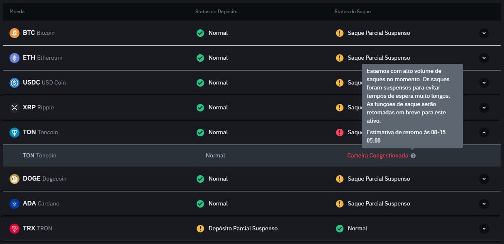Click the Moeda column header

click(17, 12)
